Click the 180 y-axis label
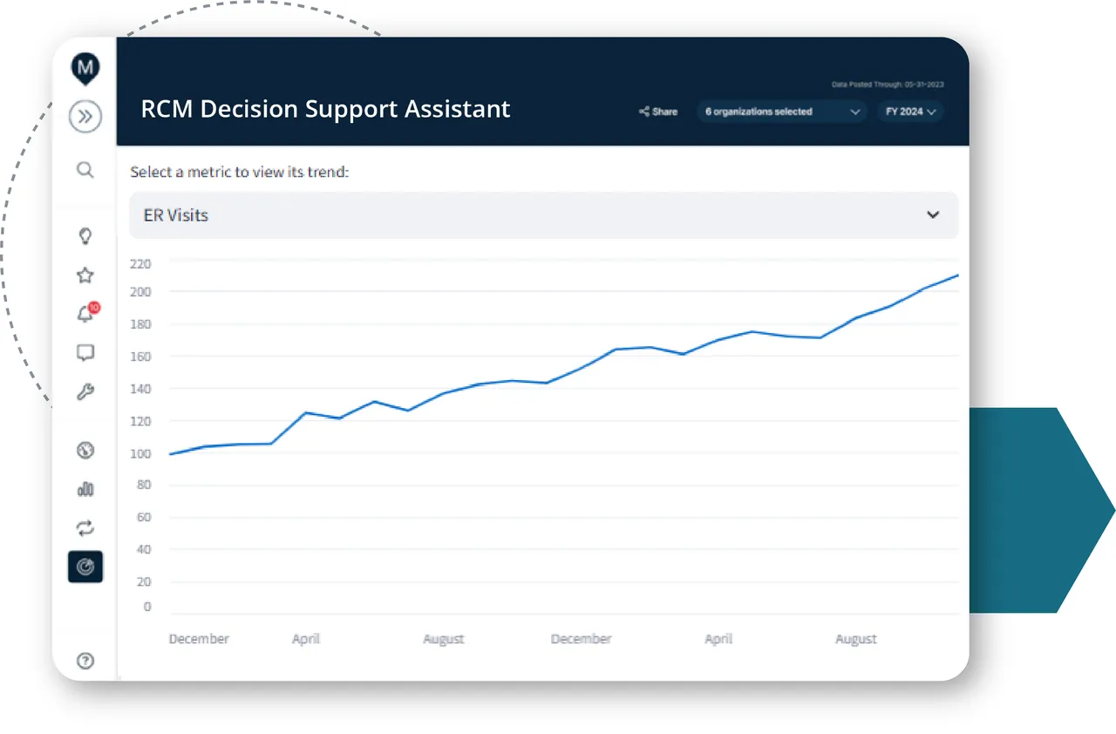Viewport: 1116px width, 734px height. click(x=140, y=324)
